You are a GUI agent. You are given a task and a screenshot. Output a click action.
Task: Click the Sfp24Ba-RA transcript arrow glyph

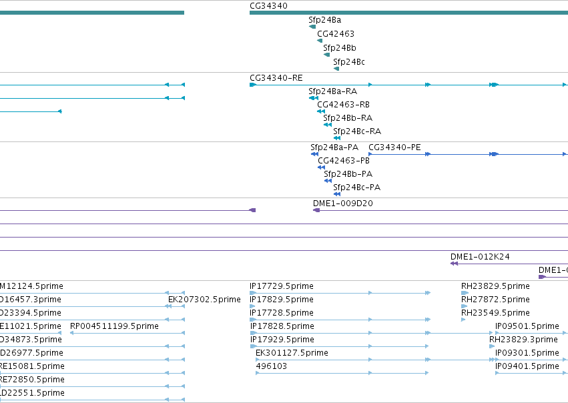314,98
